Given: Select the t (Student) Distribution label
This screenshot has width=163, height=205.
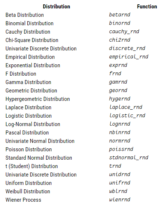Looking at the screenshot, I should (x=32, y=166).
